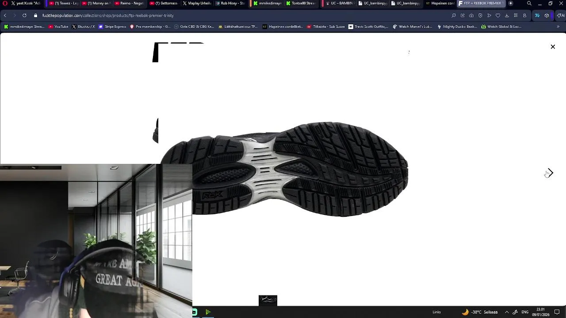The height and width of the screenshot is (318, 566).
Task: Open 'mmikedimayn Strea...' bookmark
Action: (24, 26)
